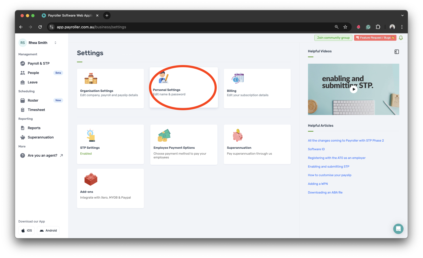Open the Add-ons card title

point(87,192)
